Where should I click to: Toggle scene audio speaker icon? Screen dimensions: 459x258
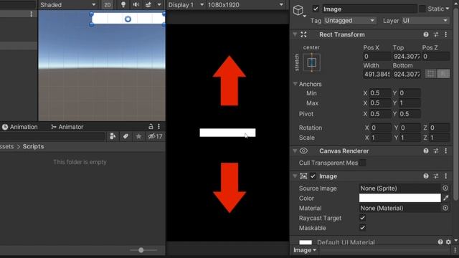tap(136, 5)
